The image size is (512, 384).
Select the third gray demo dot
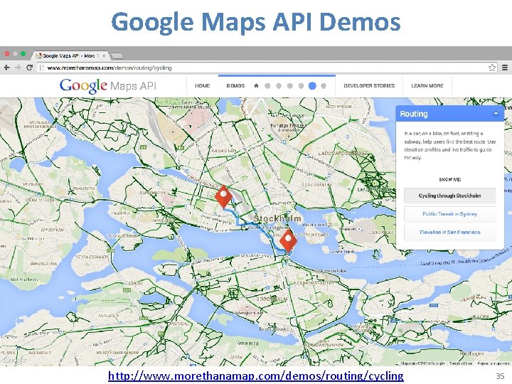[x=289, y=86]
